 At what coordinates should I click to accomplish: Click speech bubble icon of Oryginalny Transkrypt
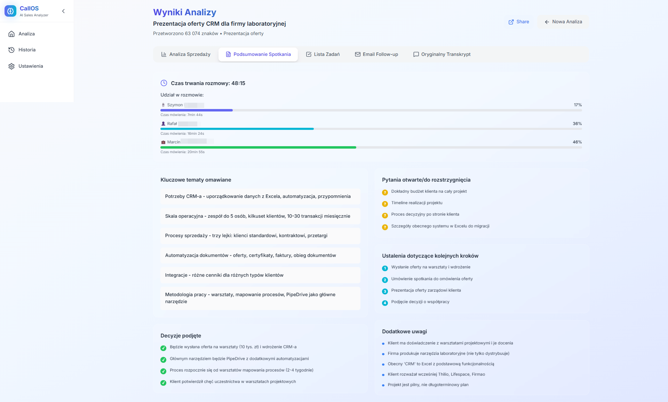[x=416, y=54]
